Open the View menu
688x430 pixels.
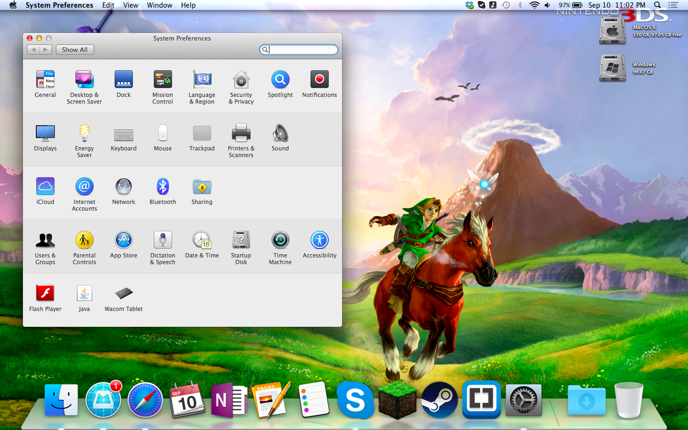coord(131,5)
